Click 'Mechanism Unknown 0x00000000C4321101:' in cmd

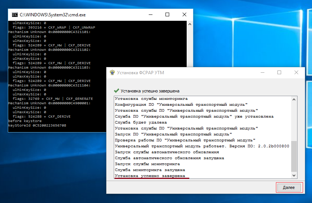(49, 32)
